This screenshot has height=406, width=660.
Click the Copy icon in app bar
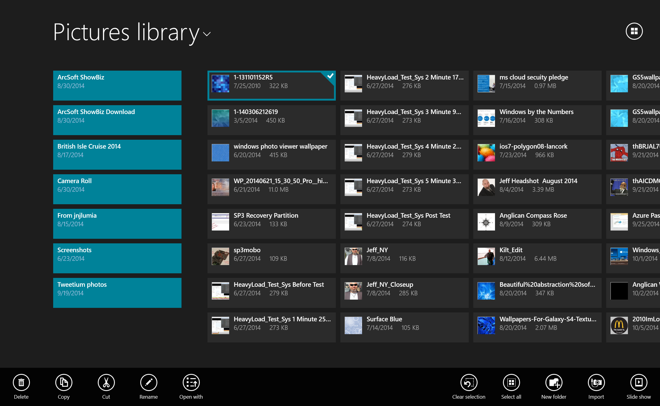(x=64, y=382)
